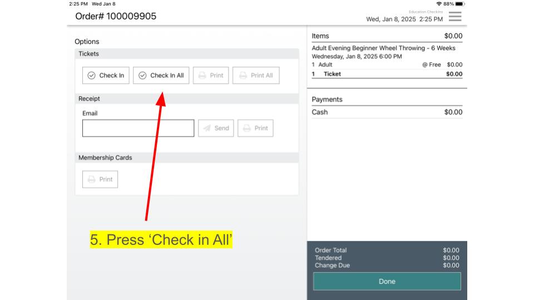Image resolution: width=534 pixels, height=300 pixels.
Task: Select the Adult Evening Beginner Wheel Throwing item
Action: point(383,48)
